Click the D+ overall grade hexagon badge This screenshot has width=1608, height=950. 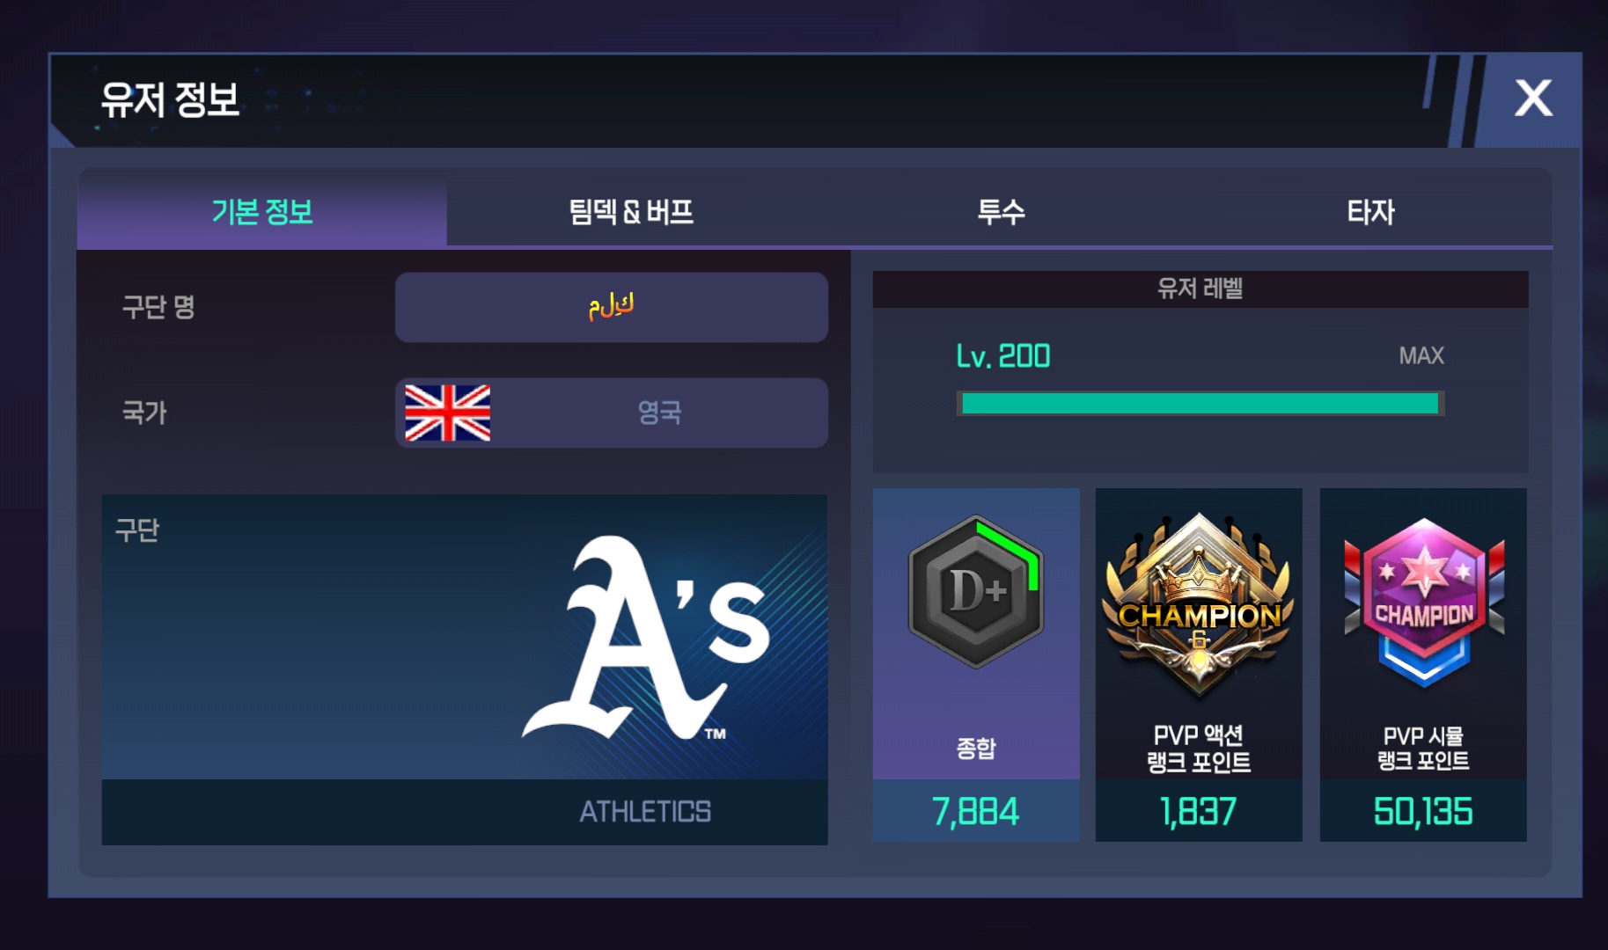point(976,591)
